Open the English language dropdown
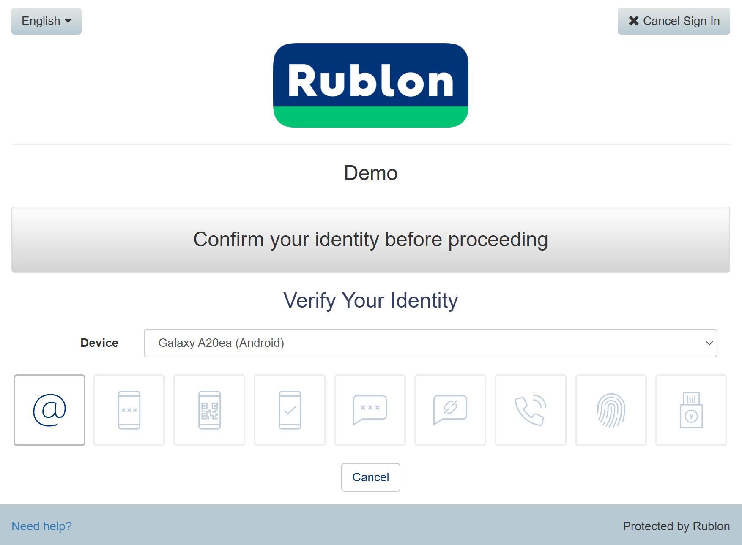 tap(47, 21)
